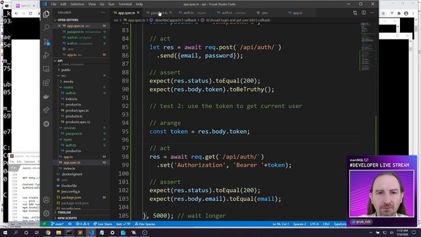This screenshot has height=237, width=421.
Task: Open the Manage gear in activity bar
Action: point(46,213)
